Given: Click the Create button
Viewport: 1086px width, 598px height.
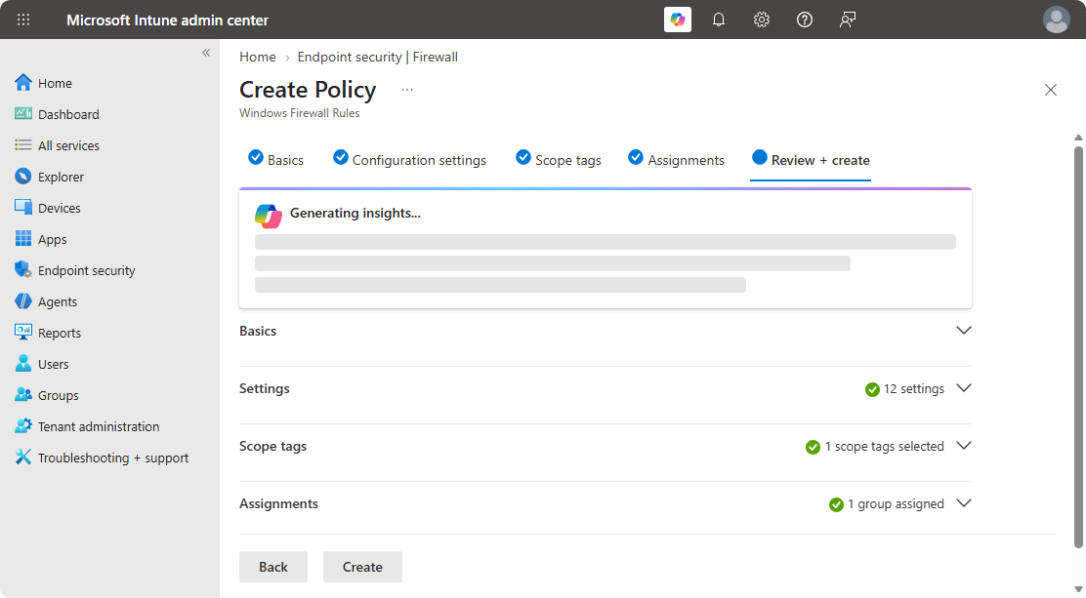Looking at the screenshot, I should [x=362, y=567].
